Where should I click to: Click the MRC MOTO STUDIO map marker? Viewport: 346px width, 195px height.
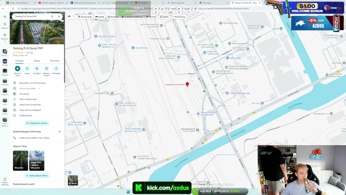(x=96, y=36)
